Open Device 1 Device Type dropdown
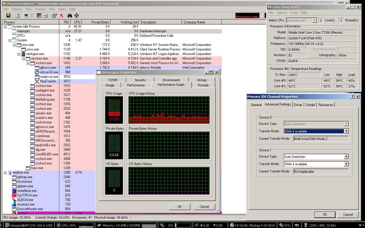 (x=346, y=157)
